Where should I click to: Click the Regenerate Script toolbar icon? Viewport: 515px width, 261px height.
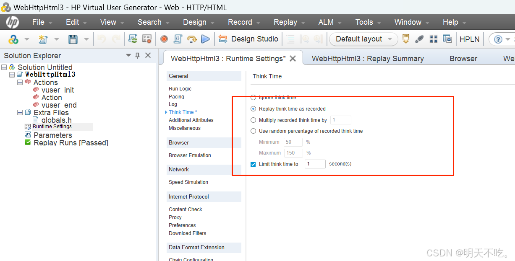click(x=133, y=39)
